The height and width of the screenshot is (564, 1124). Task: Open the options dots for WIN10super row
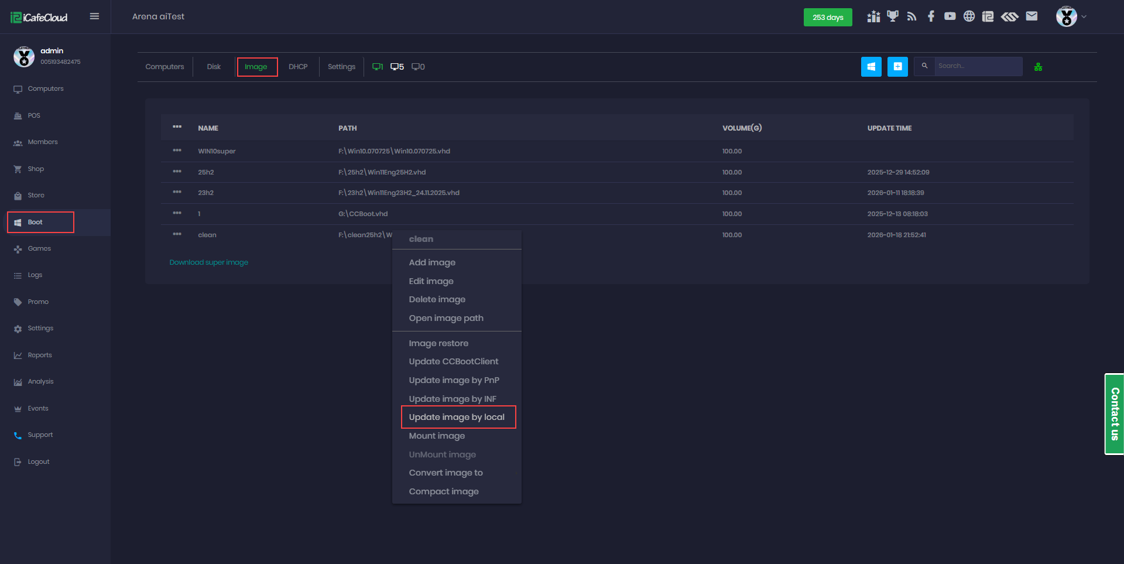(177, 151)
